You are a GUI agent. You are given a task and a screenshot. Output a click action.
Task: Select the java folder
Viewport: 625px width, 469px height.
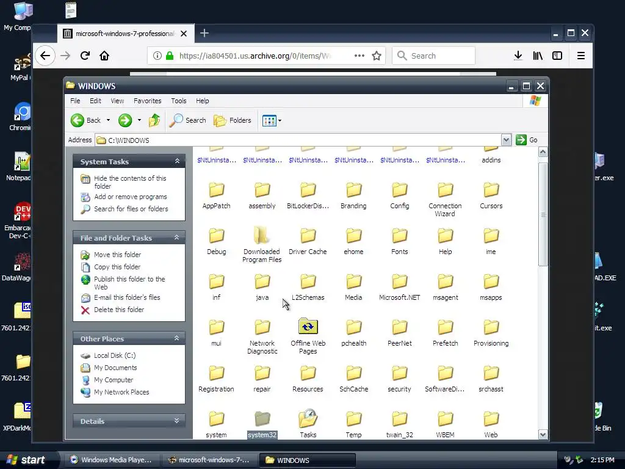(x=262, y=287)
